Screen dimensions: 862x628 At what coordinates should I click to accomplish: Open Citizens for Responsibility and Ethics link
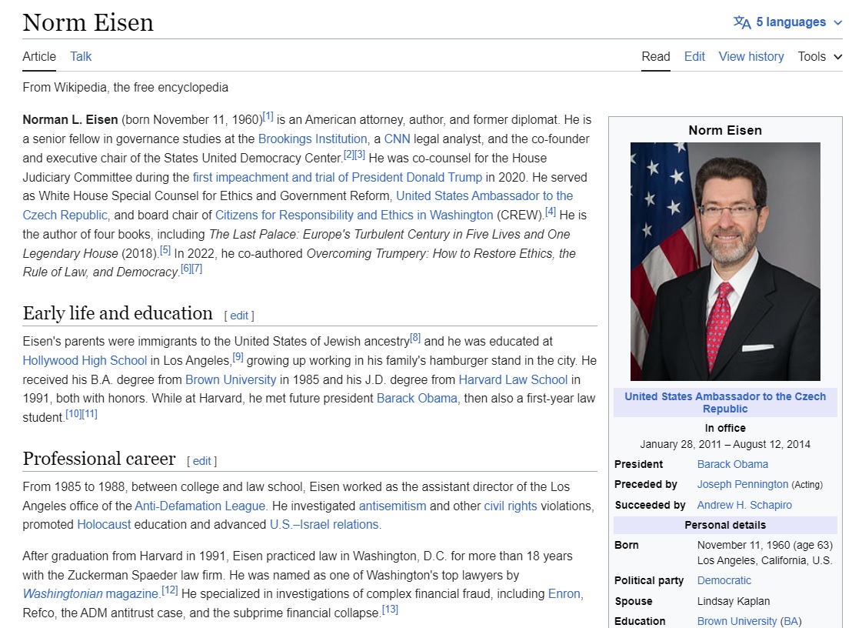coord(354,215)
